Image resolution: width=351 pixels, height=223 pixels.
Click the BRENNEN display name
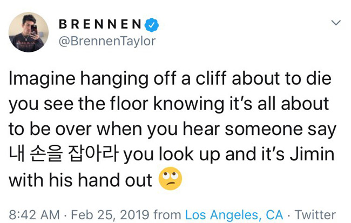click(x=100, y=24)
